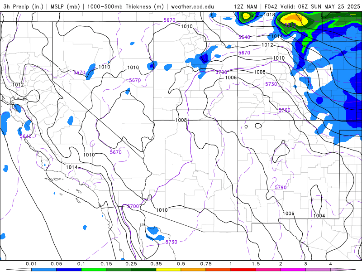Click the 0.05 legend value

(56, 264)
